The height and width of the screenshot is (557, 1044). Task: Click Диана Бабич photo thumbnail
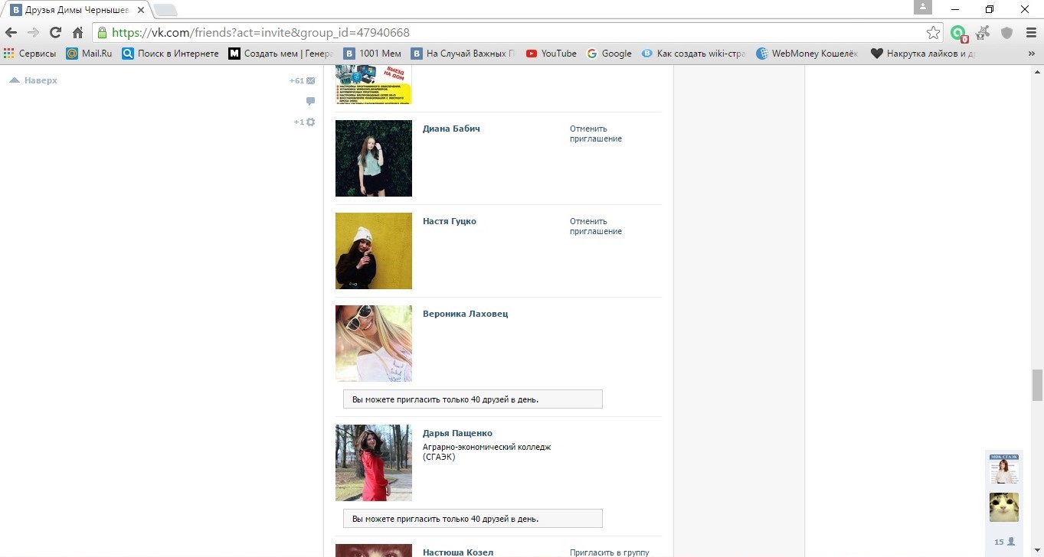pyautogui.click(x=374, y=158)
